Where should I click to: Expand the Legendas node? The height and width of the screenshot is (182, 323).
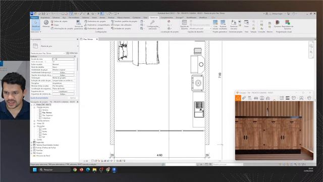coord(31,143)
